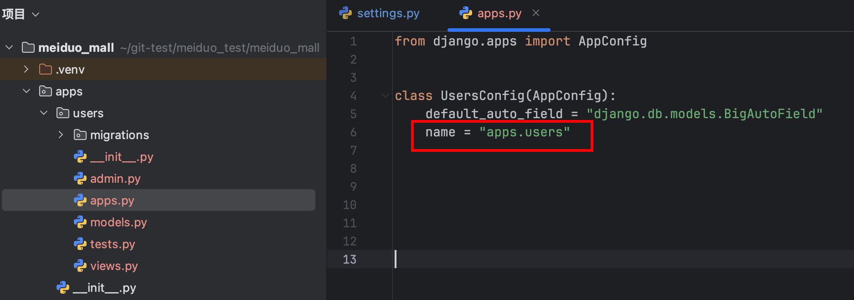Click Python icon beside views.py
Image resolution: width=854 pixels, height=300 pixels.
point(80,266)
